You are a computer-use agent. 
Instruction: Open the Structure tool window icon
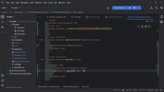pyautogui.click(x=3, y=27)
